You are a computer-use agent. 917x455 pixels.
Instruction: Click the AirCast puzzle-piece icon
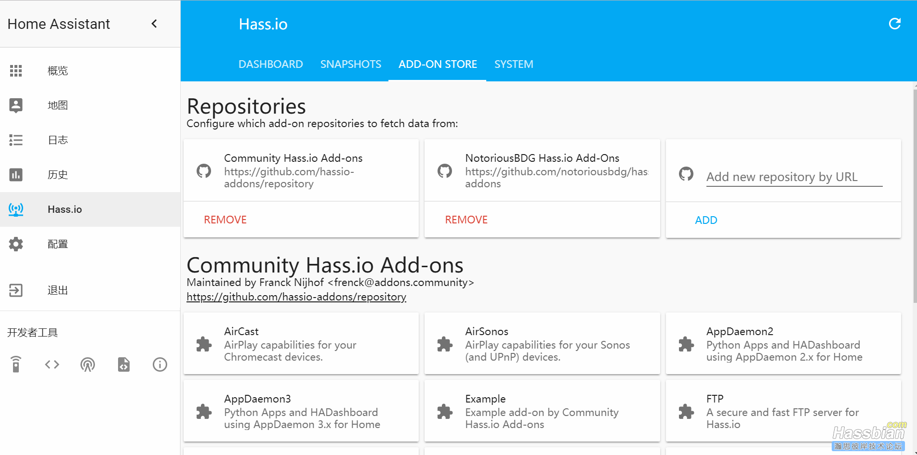(204, 344)
